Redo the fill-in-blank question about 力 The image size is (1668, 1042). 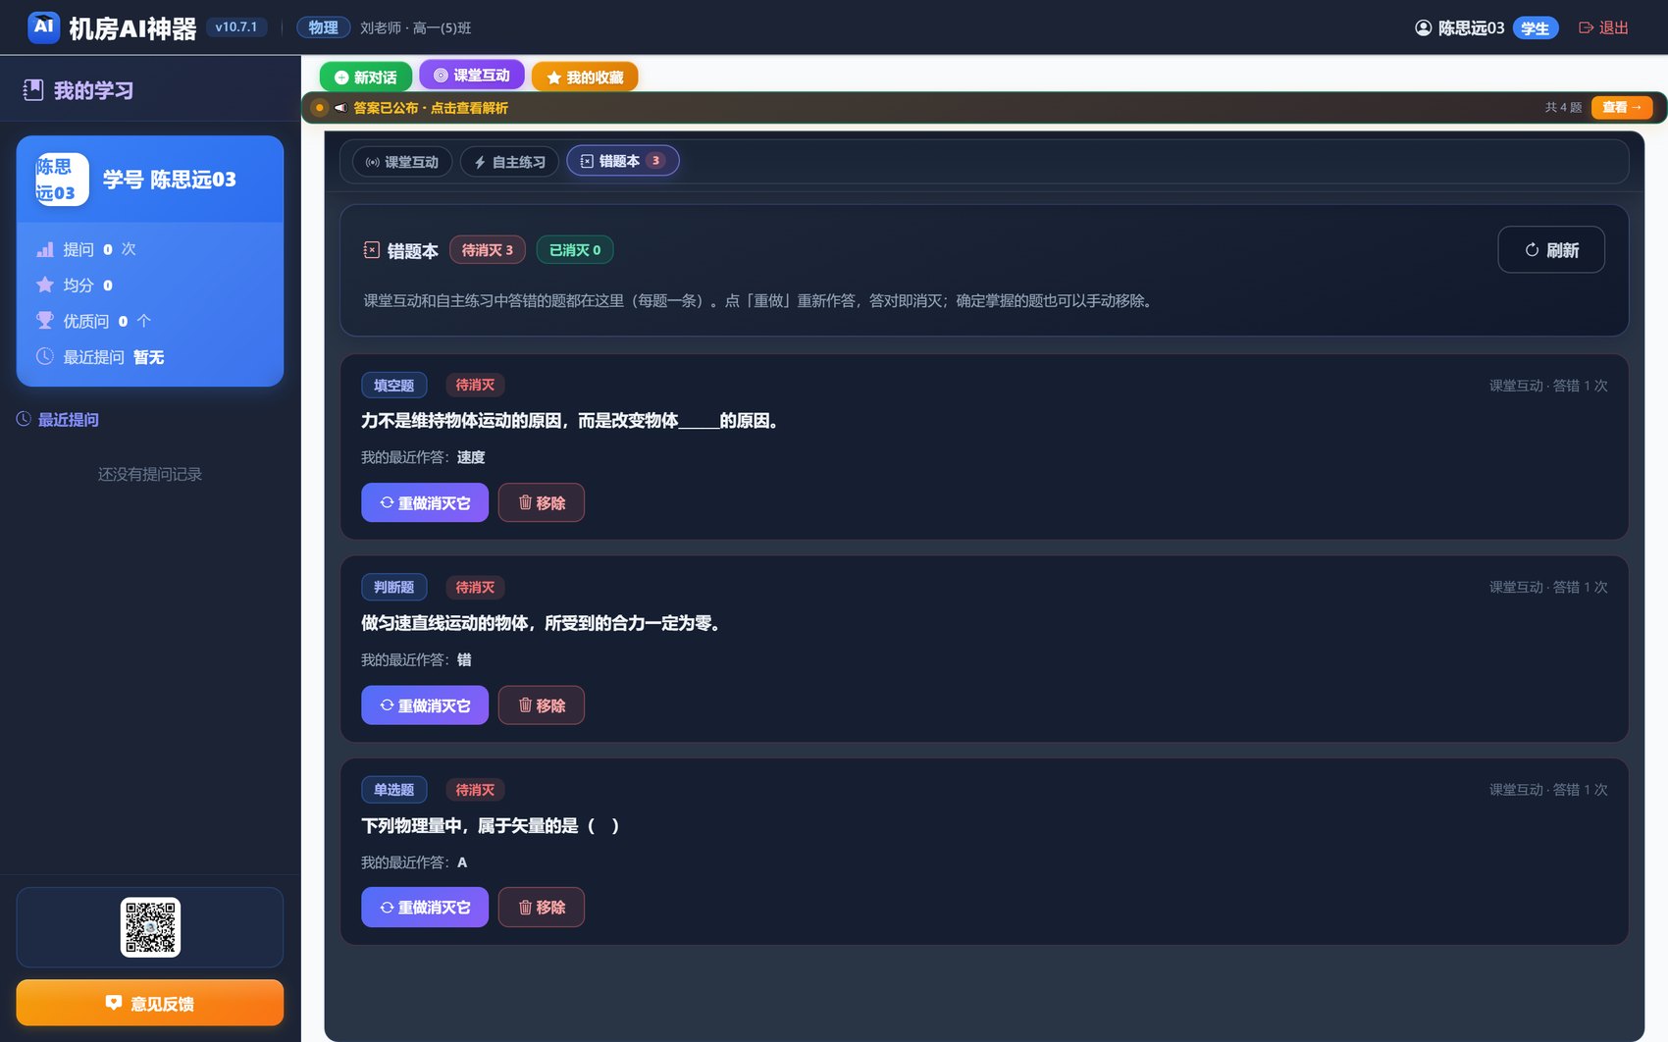425,502
